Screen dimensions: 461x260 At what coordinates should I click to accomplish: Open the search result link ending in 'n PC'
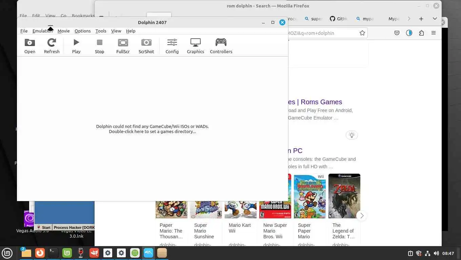coord(295,151)
